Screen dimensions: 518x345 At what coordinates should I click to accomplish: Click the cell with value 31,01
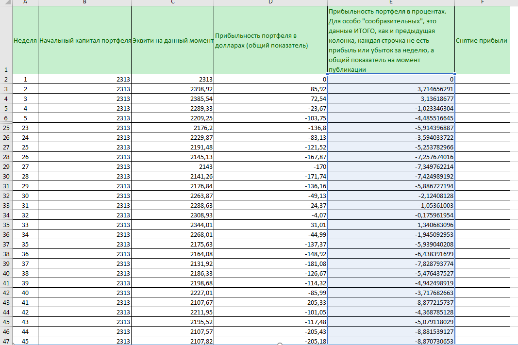tap(270, 225)
